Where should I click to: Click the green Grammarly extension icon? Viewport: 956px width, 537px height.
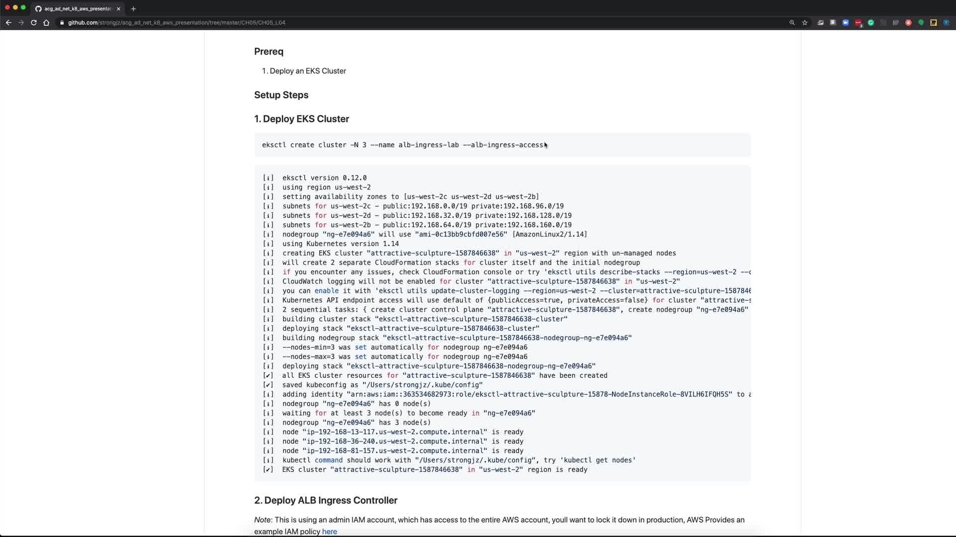(871, 22)
